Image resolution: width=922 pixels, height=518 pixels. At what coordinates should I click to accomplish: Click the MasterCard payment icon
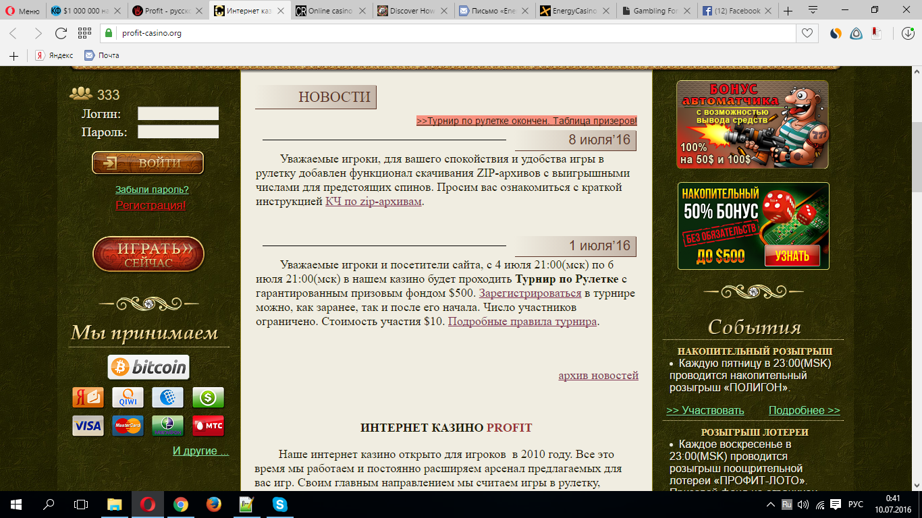click(128, 426)
